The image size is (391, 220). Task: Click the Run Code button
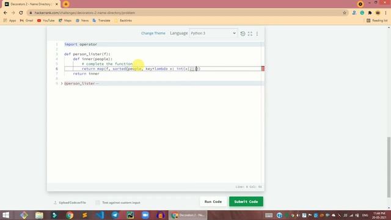[x=213, y=202]
